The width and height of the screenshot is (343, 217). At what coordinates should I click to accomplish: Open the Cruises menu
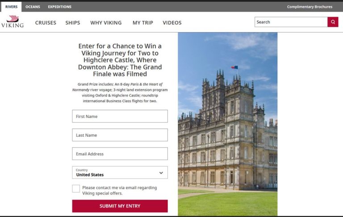(46, 23)
